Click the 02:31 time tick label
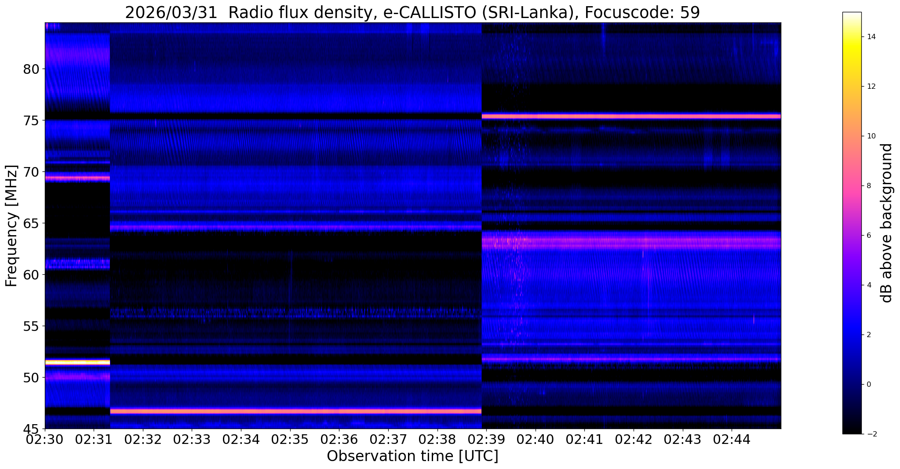Image resolution: width=900 pixels, height=469 pixels. point(93,439)
